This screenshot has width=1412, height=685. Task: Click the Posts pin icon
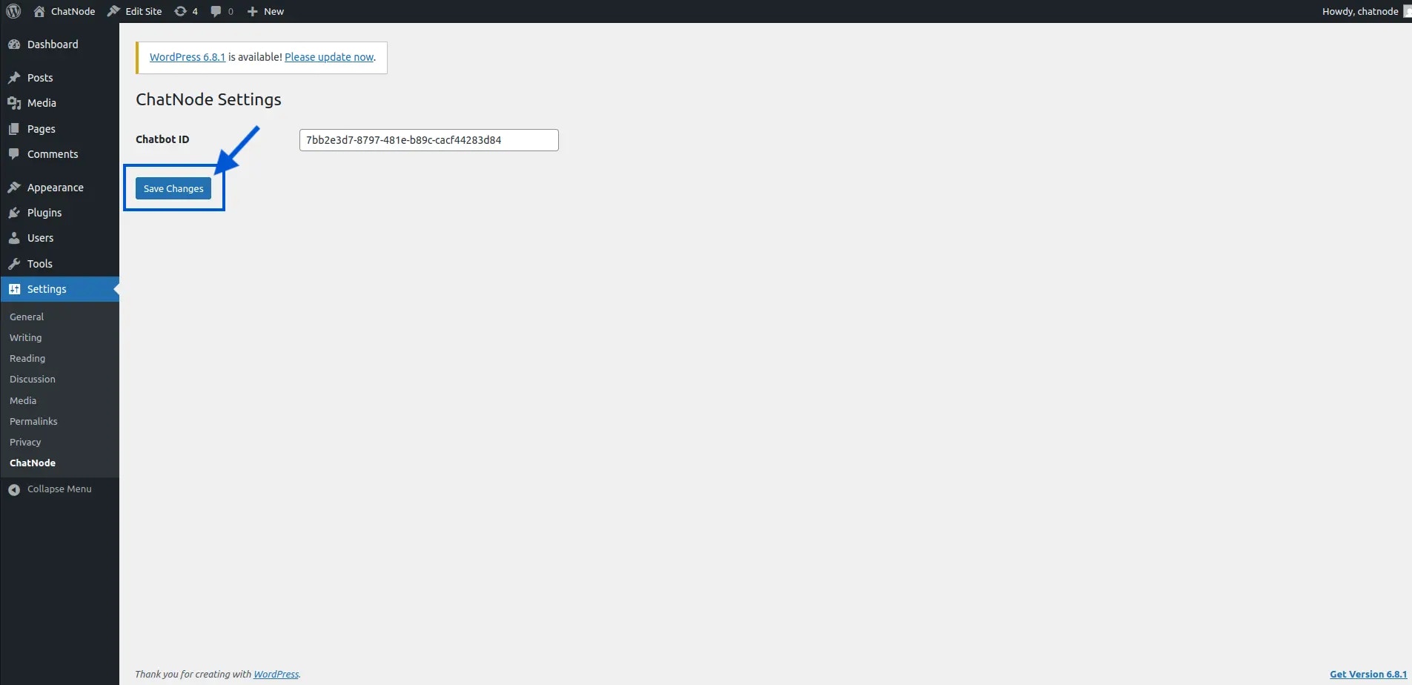(x=14, y=78)
